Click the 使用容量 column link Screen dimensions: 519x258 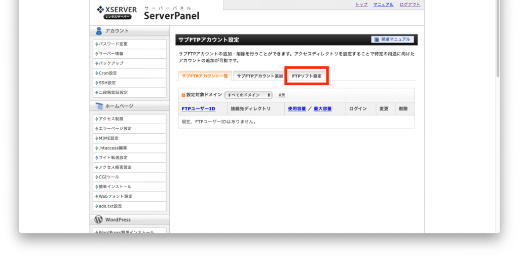[x=296, y=108]
